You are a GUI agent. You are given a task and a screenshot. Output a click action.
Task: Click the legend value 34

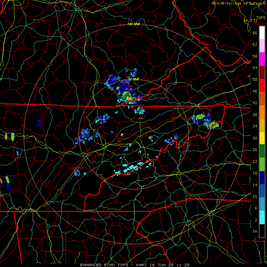point(255,126)
